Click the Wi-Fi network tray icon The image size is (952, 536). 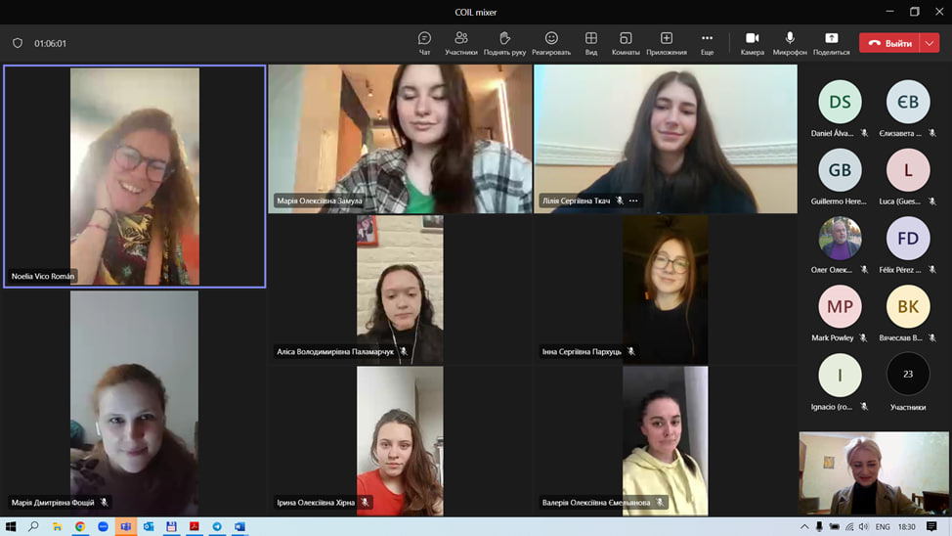[x=848, y=527]
